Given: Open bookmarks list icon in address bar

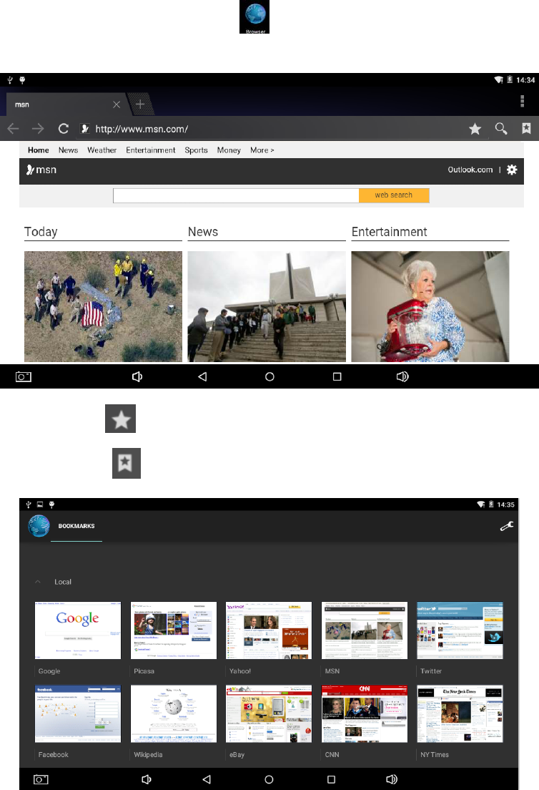Looking at the screenshot, I should [x=526, y=129].
